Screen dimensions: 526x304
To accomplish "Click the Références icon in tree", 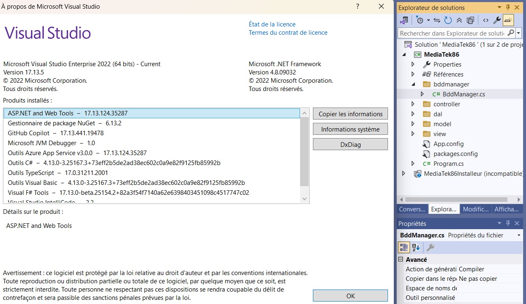I will [x=427, y=74].
